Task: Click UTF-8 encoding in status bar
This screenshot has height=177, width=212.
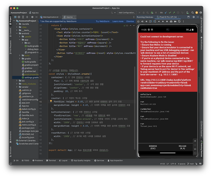Action: pyautogui.click(x=173, y=164)
